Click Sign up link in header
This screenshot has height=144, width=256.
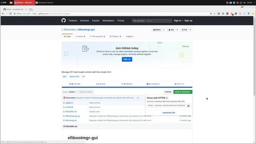pos(188,20)
